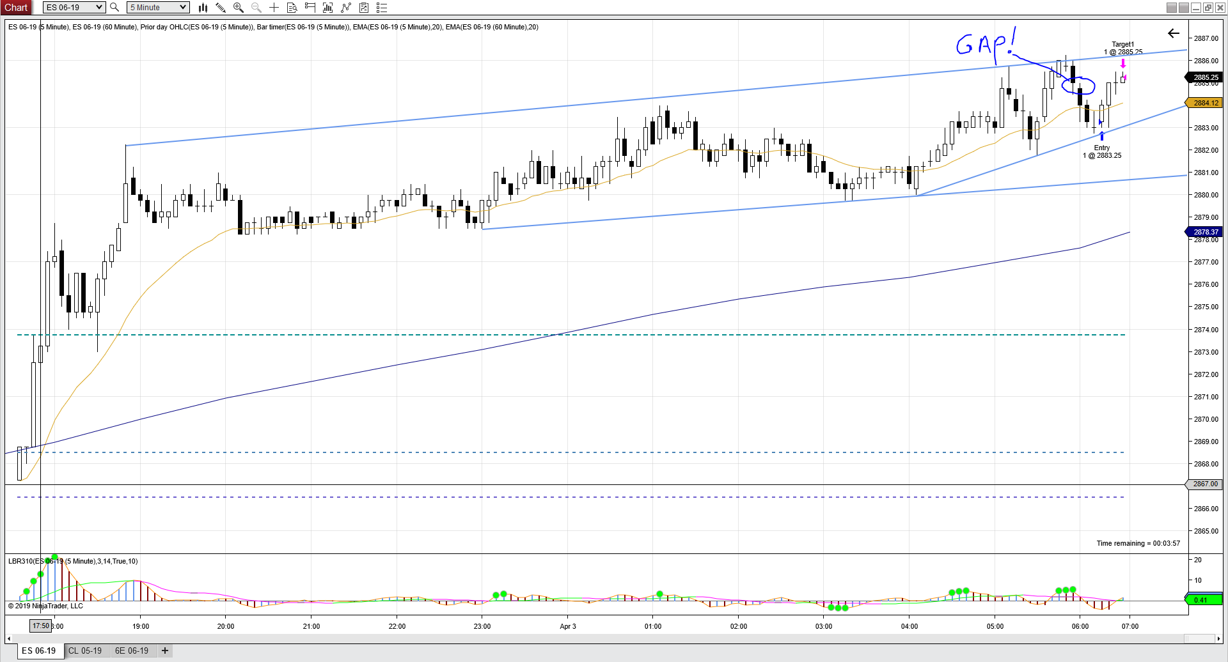The width and height of the screenshot is (1228, 662).
Task: Open the Chart window menu
Action: click(x=16, y=8)
